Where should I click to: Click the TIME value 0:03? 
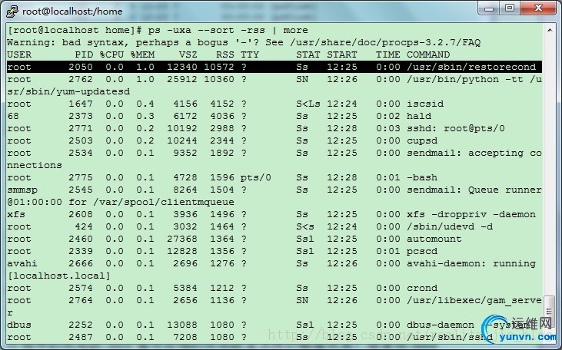388,128
